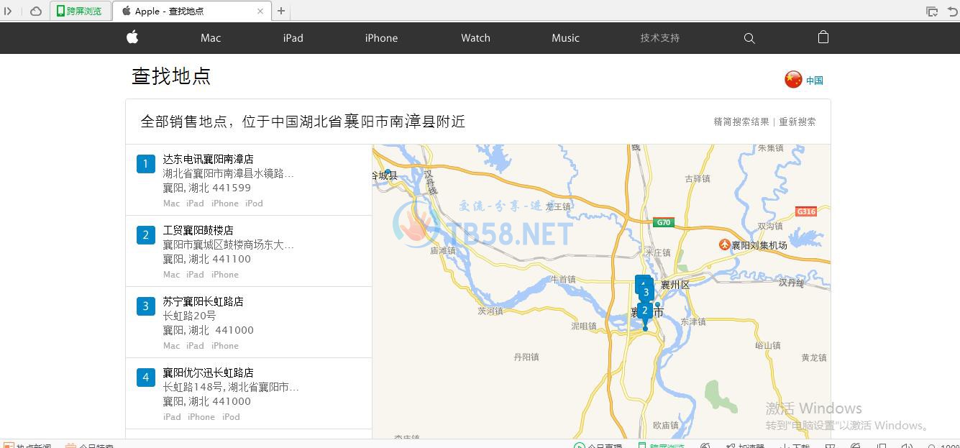The image size is (960, 448).
Task: Click the 查找地点 page heading
Action: pos(171,76)
